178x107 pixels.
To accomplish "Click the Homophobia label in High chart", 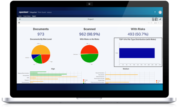I will (26, 75).
